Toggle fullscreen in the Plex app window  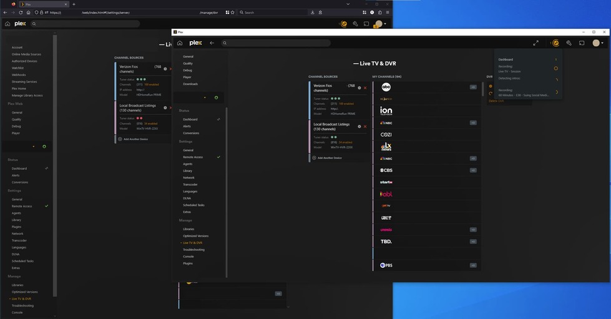tap(535, 43)
